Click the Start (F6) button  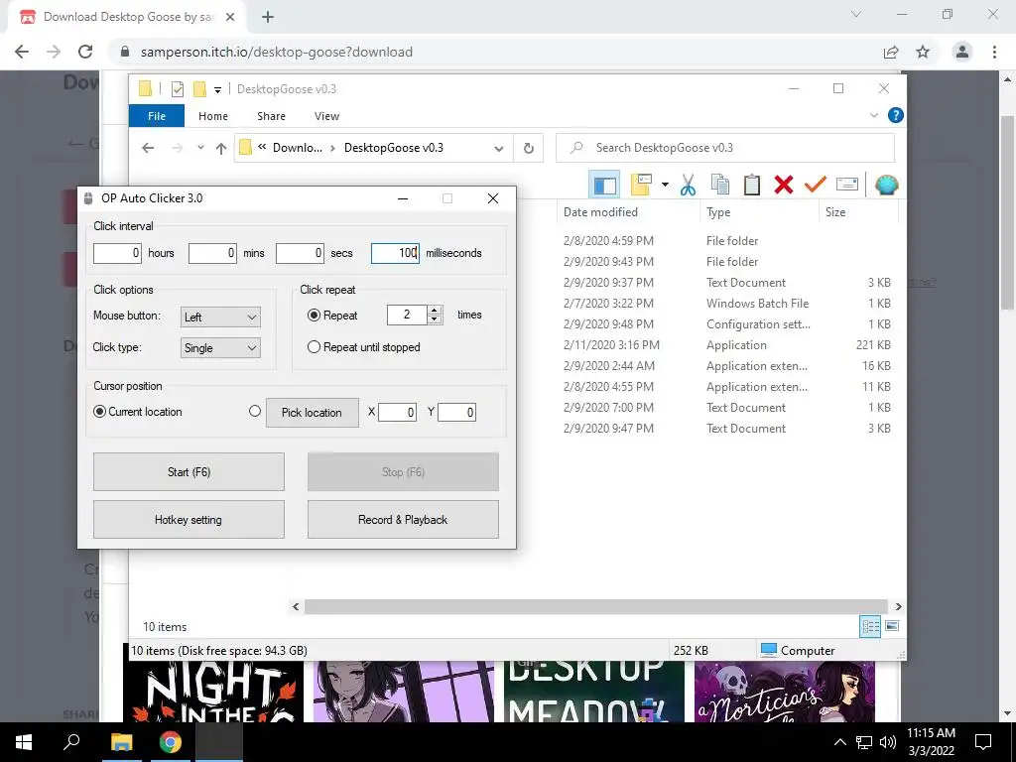(x=189, y=471)
